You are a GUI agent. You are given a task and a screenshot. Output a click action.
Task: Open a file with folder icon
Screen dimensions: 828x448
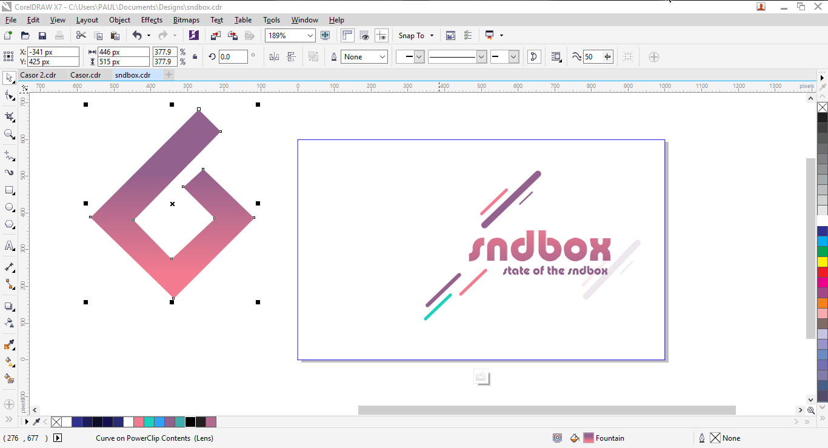[x=25, y=36]
